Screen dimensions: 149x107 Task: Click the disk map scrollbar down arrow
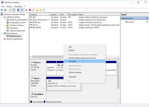tap(118, 99)
